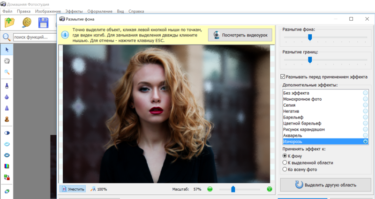Adjust the Масштаб zoom slider
375x199 pixels.
tap(233, 189)
